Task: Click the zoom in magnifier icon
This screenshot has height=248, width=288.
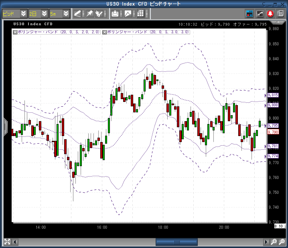Action: tap(274, 242)
